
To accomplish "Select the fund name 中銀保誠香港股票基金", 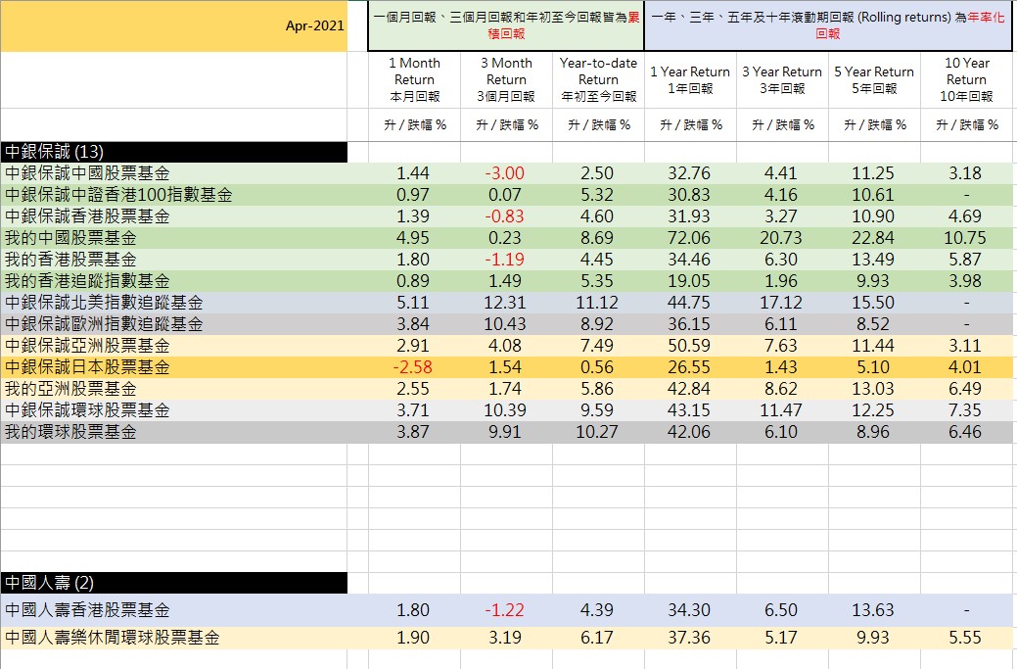I will (x=87, y=216).
